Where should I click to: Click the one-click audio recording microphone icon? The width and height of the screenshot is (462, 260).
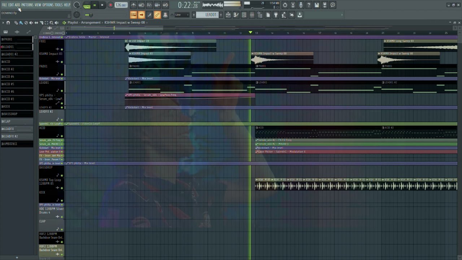pyautogui.click(x=301, y=5)
